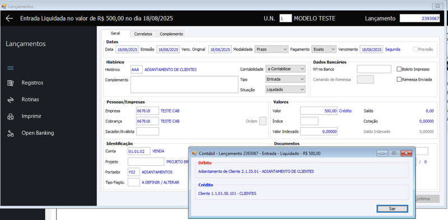Screen dimensions: 448x220
Task: Click the Sair button
Action: coord(393,209)
